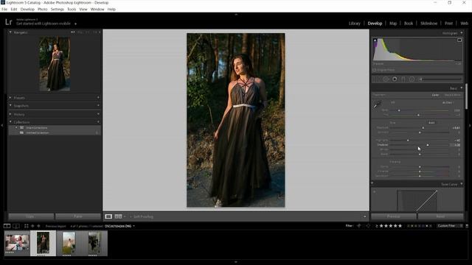Set filter rating to five stars

point(400,226)
